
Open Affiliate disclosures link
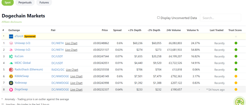coord(12,22)
